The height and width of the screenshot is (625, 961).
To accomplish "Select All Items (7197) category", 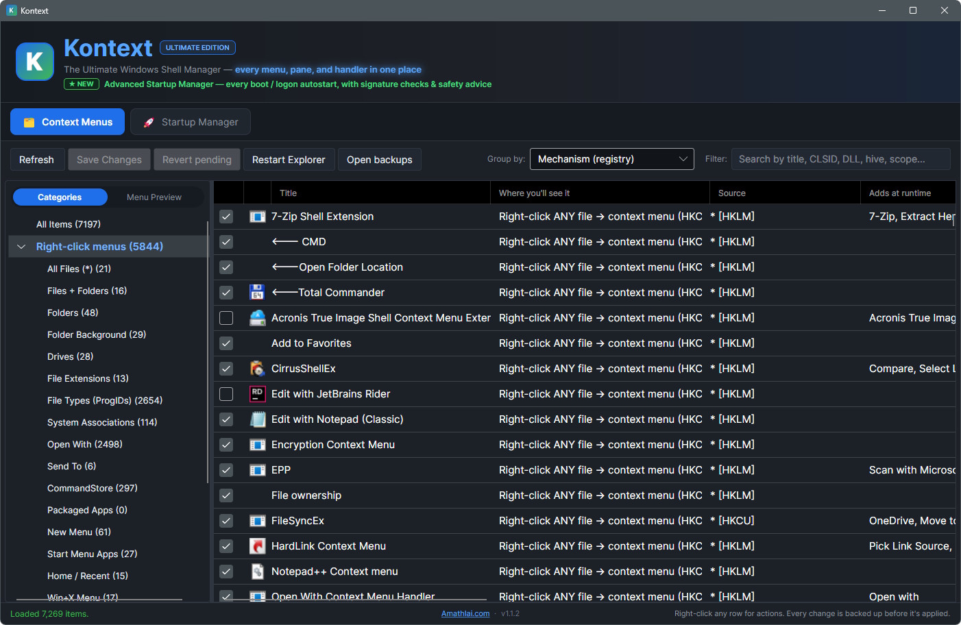I will 69,224.
